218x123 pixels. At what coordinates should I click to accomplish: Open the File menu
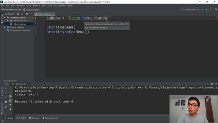click(x=2, y=5)
